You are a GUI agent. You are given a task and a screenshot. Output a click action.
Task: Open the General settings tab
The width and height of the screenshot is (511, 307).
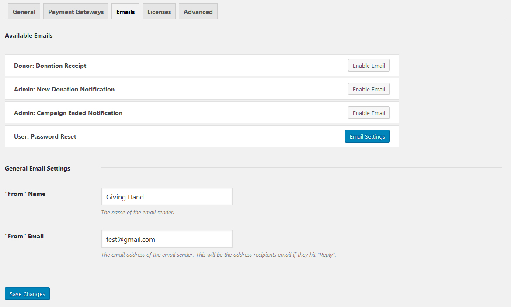[24, 12]
